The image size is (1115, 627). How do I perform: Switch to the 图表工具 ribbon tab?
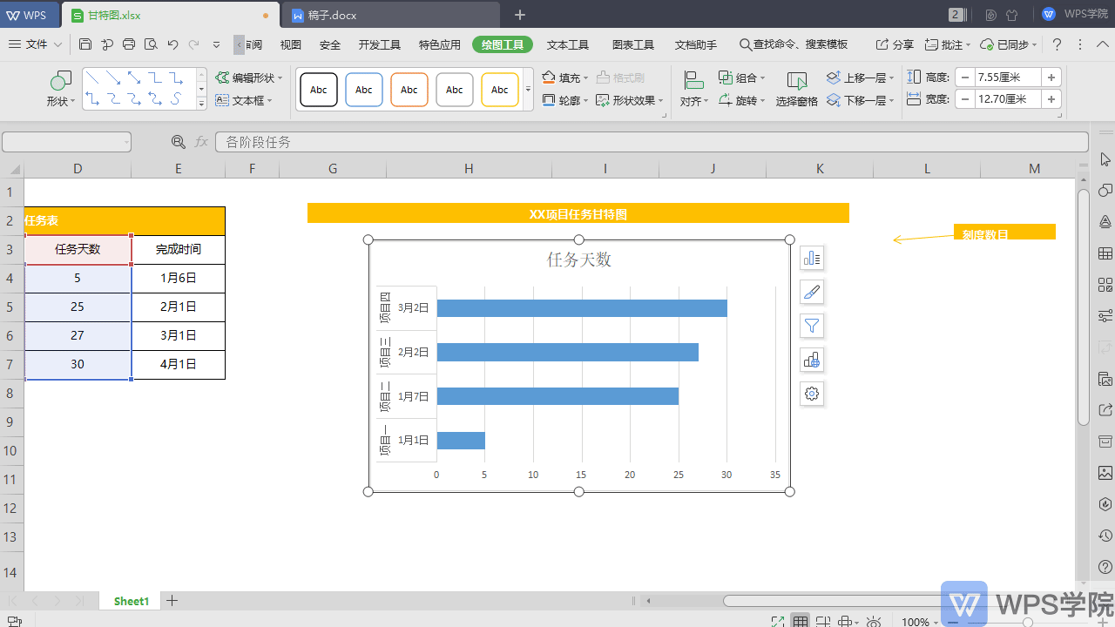[x=632, y=44]
